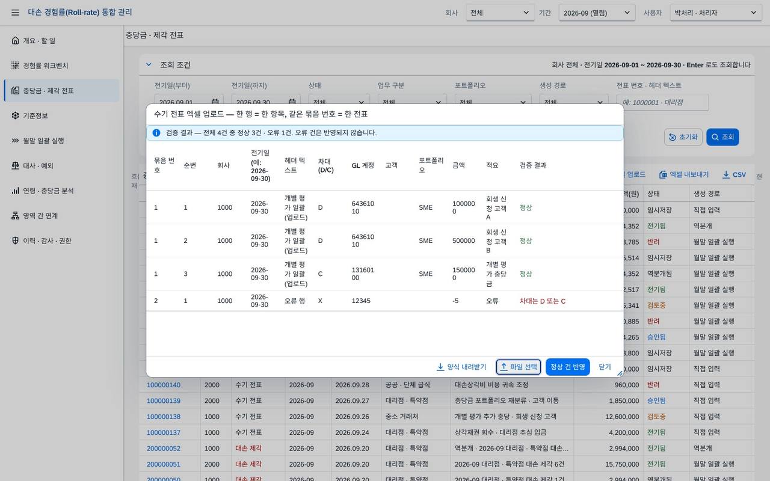This screenshot has height=481, width=770.
Task: Open the 사용자 user dropdown
Action: tap(716, 13)
